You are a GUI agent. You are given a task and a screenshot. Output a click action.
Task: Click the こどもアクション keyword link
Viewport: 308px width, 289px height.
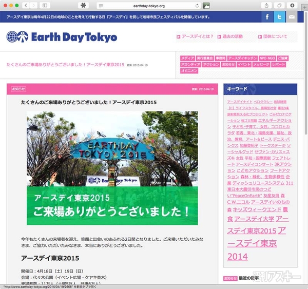pos(252,170)
